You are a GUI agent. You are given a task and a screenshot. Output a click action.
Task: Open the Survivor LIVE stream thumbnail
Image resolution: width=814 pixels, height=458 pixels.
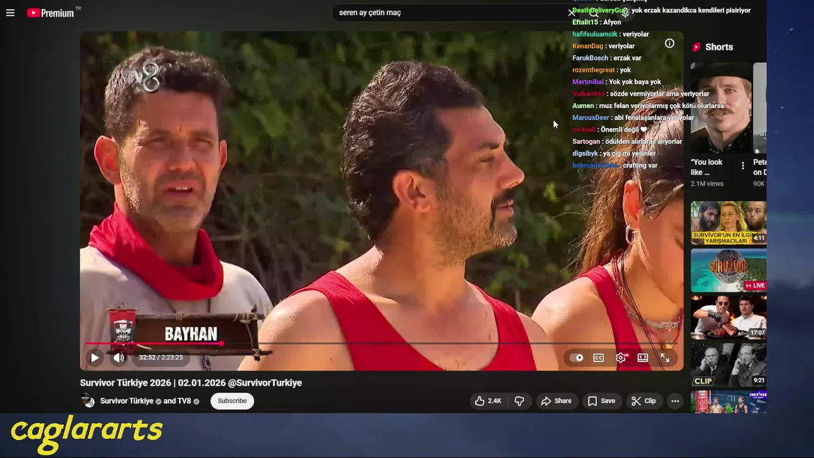729,270
